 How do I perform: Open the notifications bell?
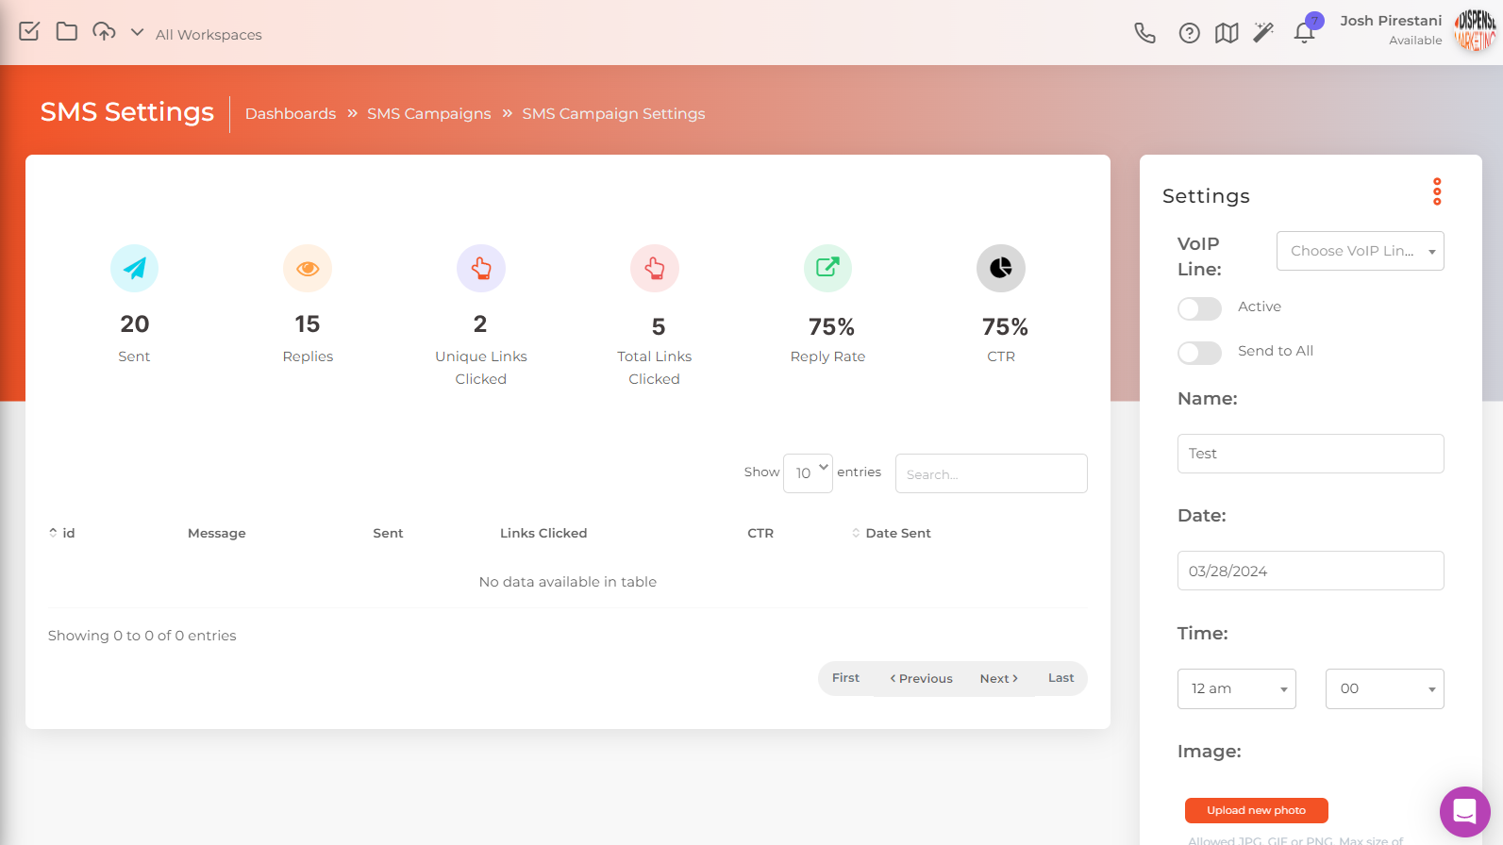(1304, 34)
